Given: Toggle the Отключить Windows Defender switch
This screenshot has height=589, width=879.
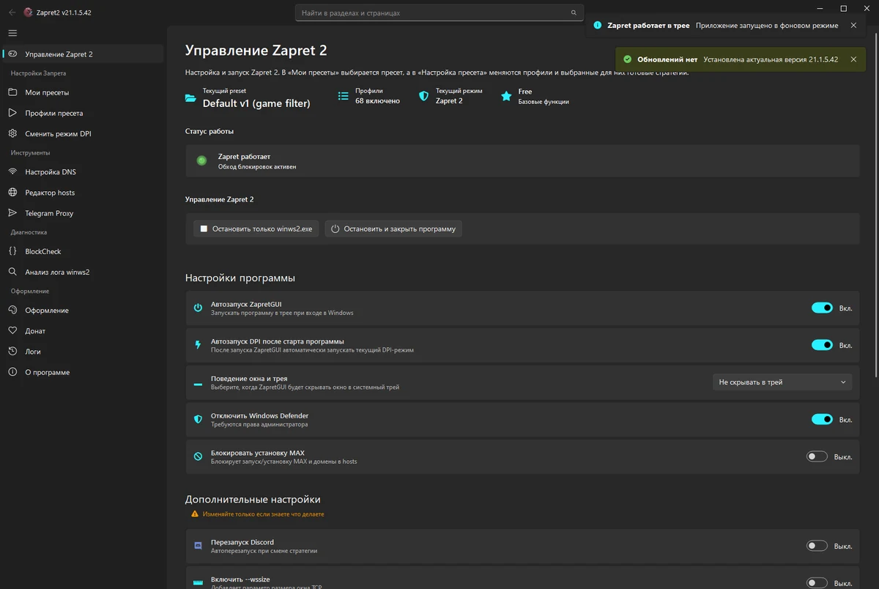Looking at the screenshot, I should point(822,420).
